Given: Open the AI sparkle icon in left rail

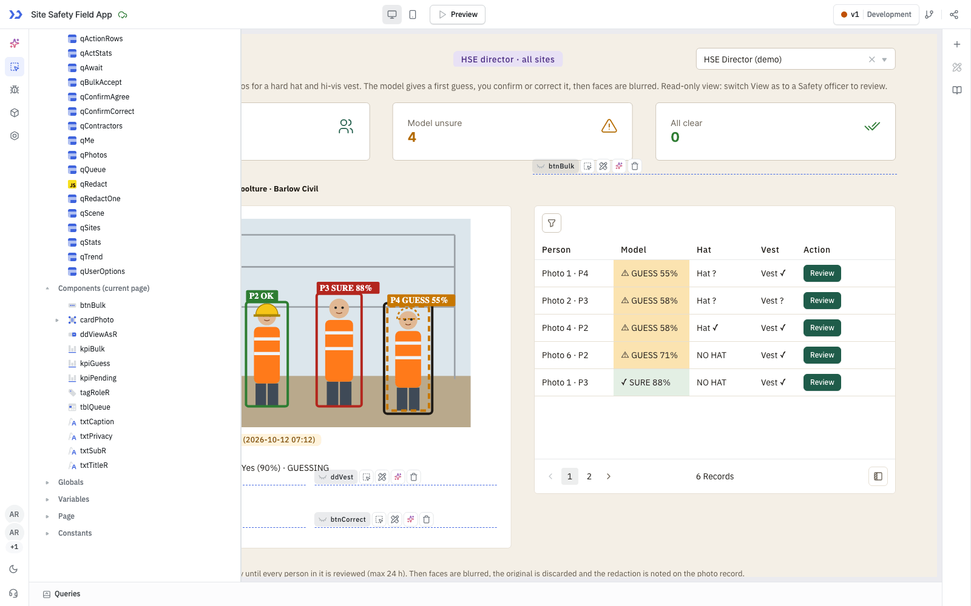Looking at the screenshot, I should (x=15, y=44).
